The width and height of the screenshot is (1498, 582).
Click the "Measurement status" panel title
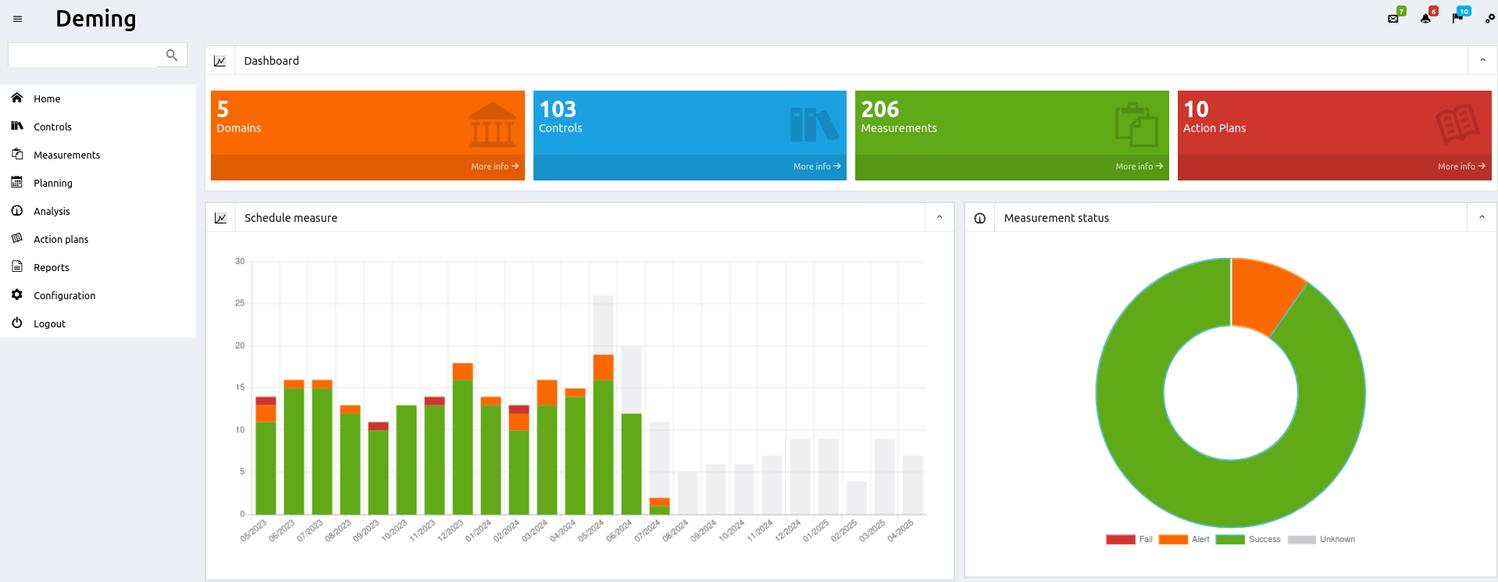click(x=1057, y=218)
